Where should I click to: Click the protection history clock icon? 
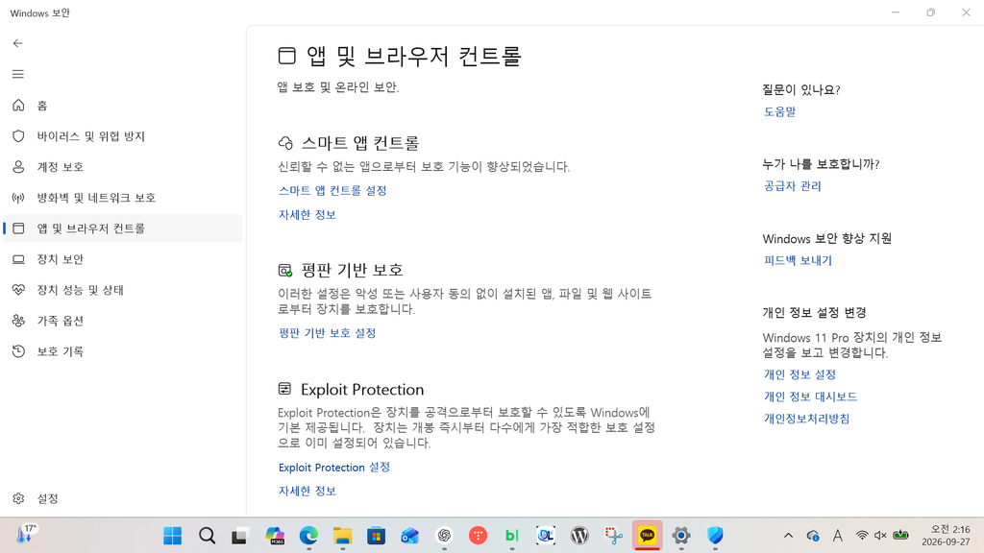pos(18,351)
